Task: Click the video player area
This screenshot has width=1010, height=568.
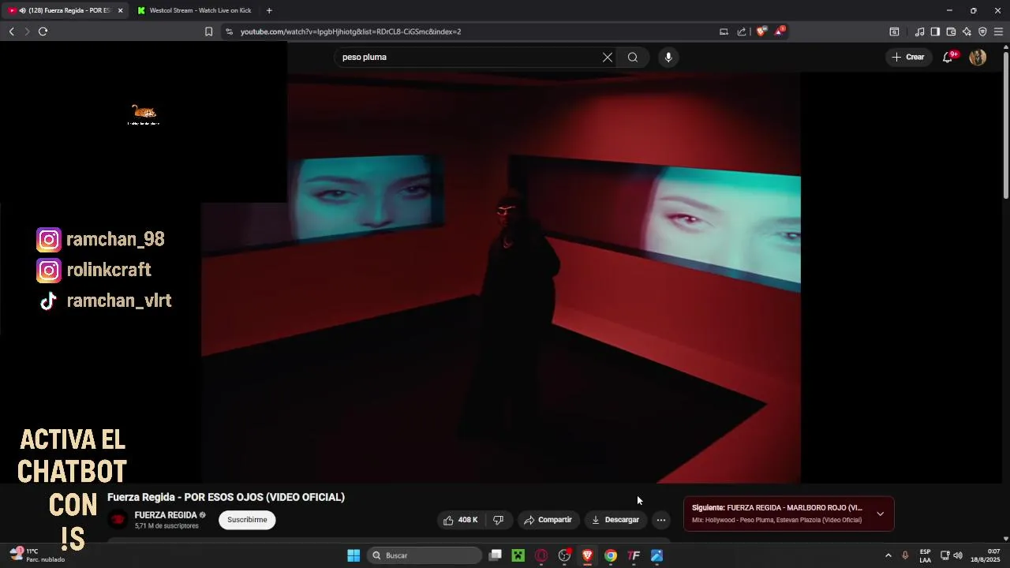Action: (x=501, y=278)
